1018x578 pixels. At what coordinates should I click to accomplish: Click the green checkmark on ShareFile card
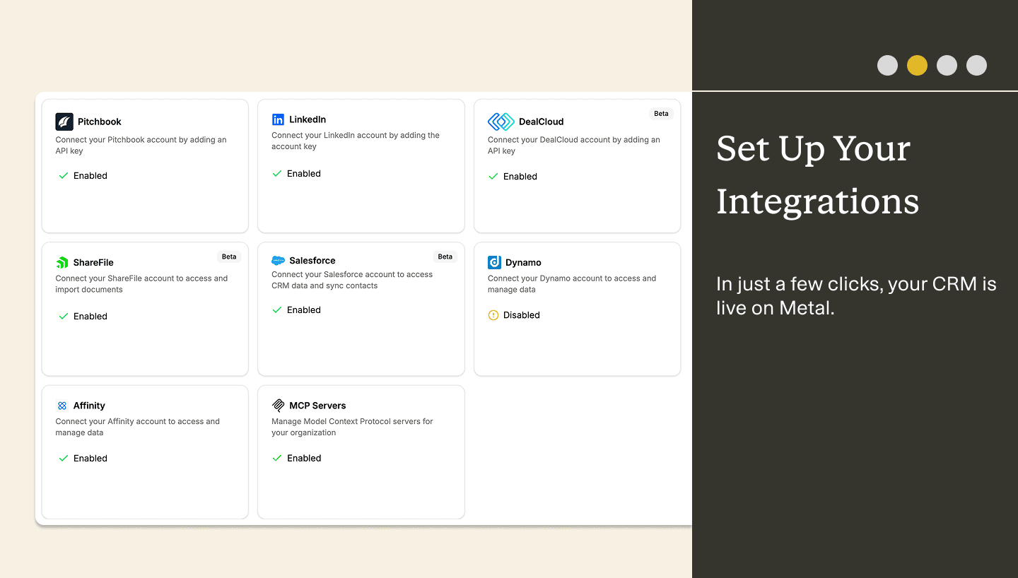[64, 316]
